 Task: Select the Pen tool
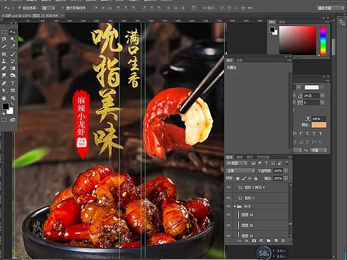point(4,83)
